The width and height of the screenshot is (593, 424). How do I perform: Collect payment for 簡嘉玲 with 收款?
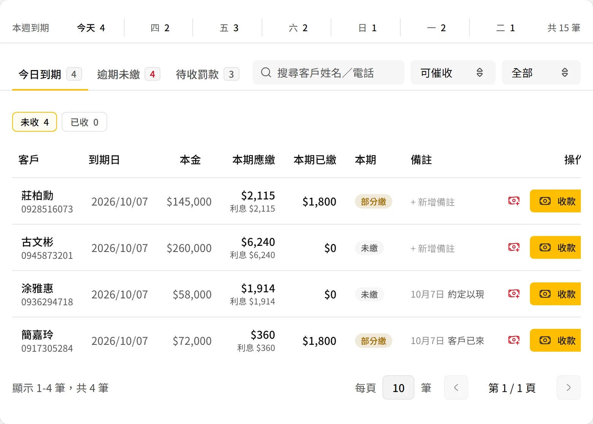555,340
